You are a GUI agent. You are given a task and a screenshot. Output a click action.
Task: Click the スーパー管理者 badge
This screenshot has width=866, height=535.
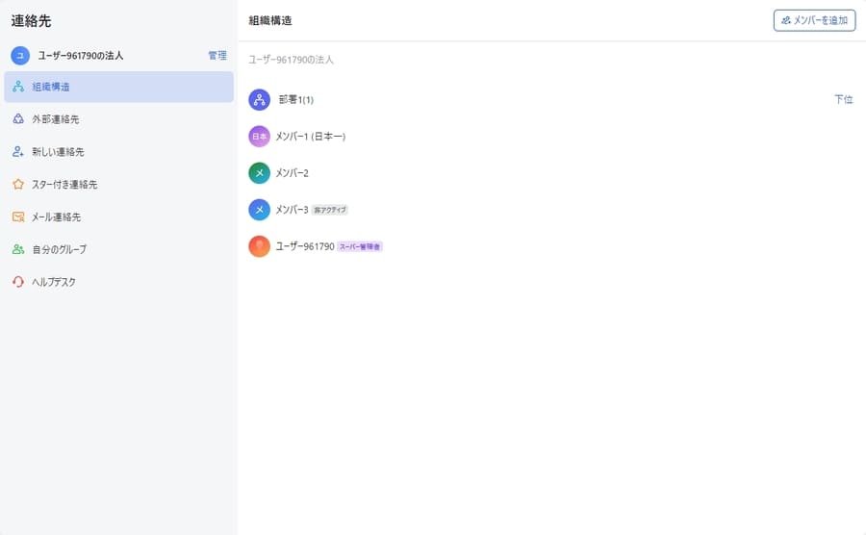(360, 246)
